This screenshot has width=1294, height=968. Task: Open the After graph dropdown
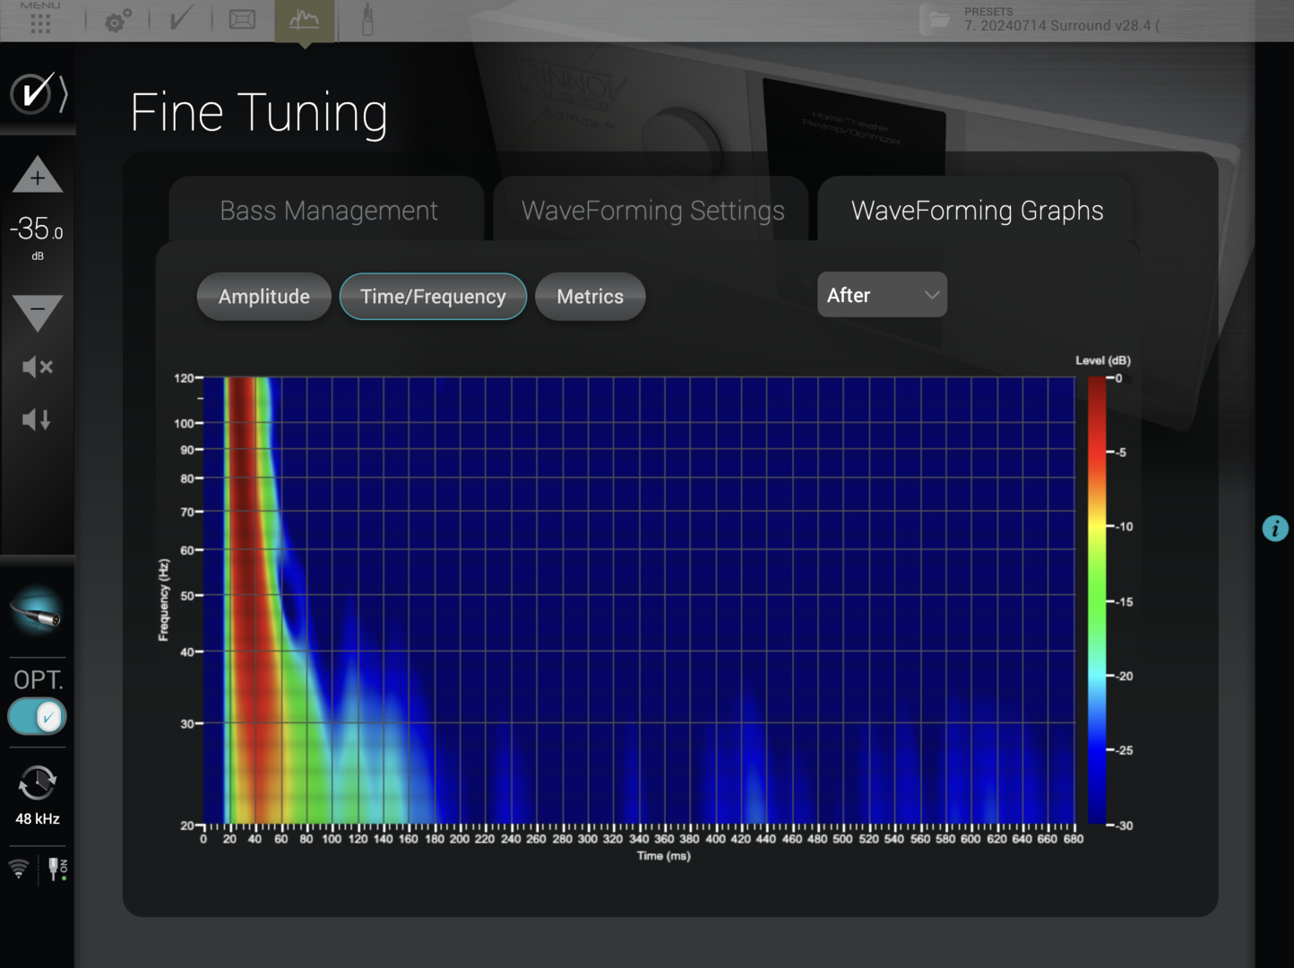[881, 295]
